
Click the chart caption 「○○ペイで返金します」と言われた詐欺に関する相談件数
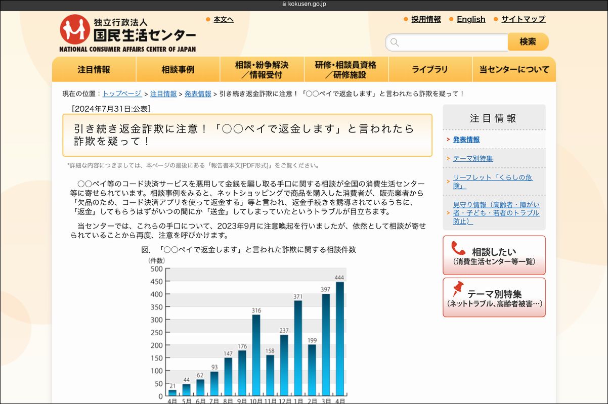(x=257, y=250)
